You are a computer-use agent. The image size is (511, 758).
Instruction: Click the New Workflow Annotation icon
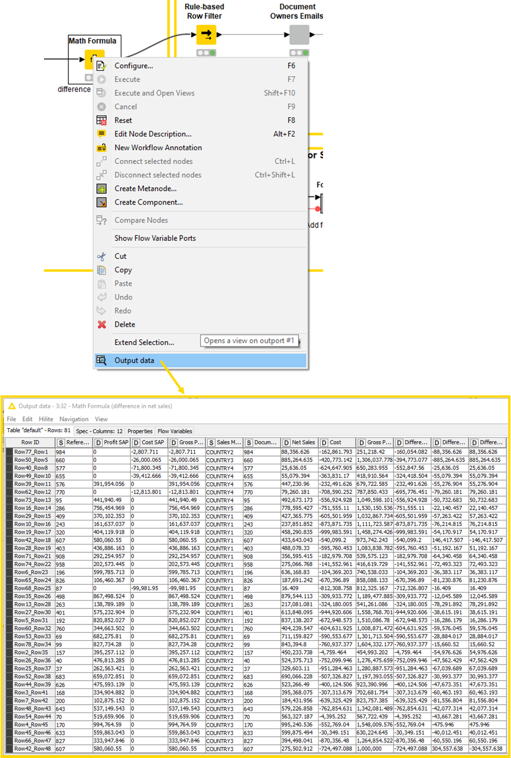[101, 148]
